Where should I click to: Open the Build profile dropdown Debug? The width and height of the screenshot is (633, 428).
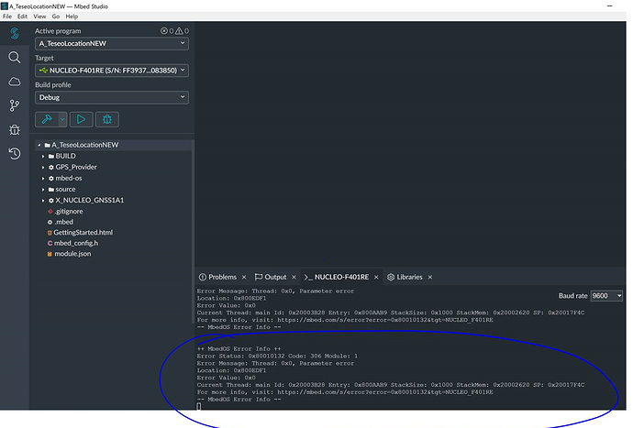pos(112,97)
